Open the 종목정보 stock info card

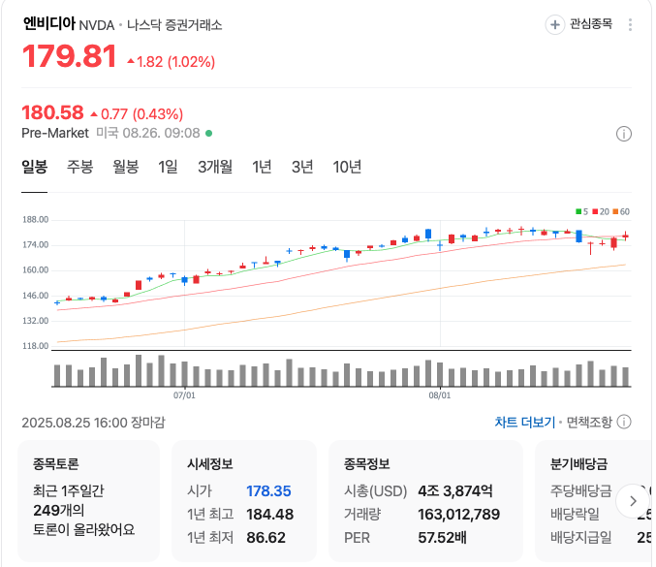[426, 500]
